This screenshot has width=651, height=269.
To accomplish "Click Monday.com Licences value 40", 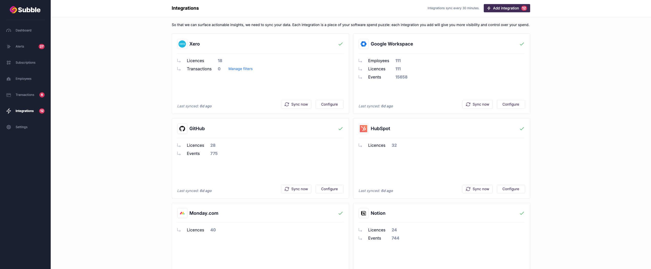I will click(x=213, y=230).
